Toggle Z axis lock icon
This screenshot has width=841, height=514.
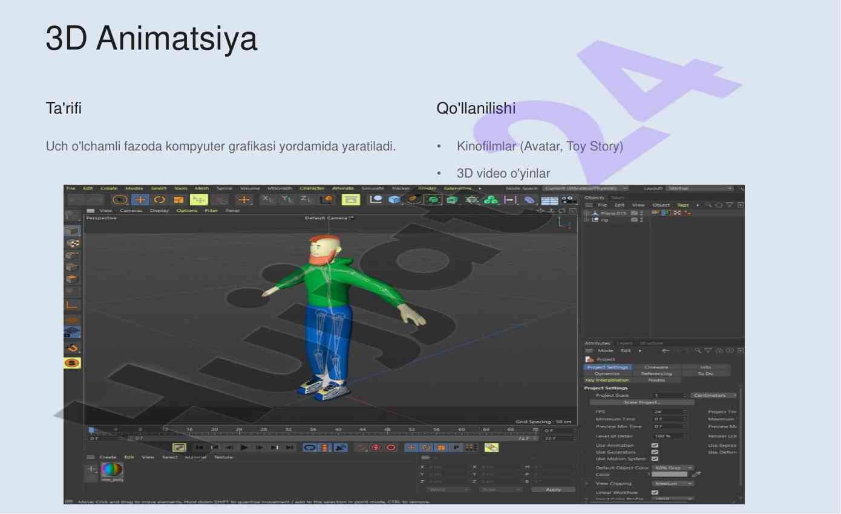306,199
